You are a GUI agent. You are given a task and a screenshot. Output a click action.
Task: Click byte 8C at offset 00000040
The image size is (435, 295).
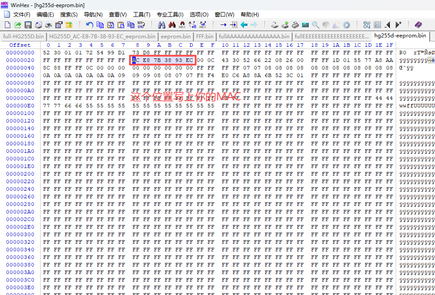(x=46, y=68)
